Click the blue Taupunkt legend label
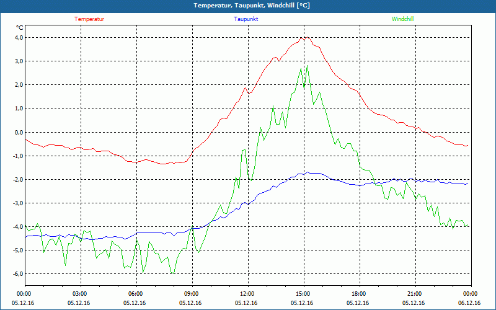 coord(246,19)
